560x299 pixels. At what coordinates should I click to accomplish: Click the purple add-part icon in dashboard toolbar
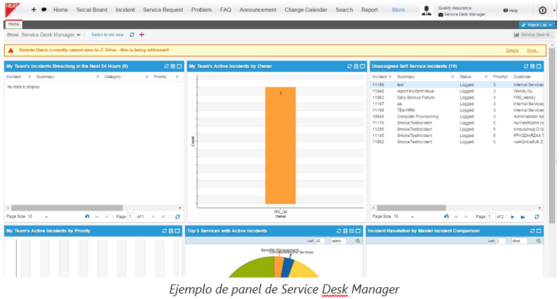(x=142, y=35)
